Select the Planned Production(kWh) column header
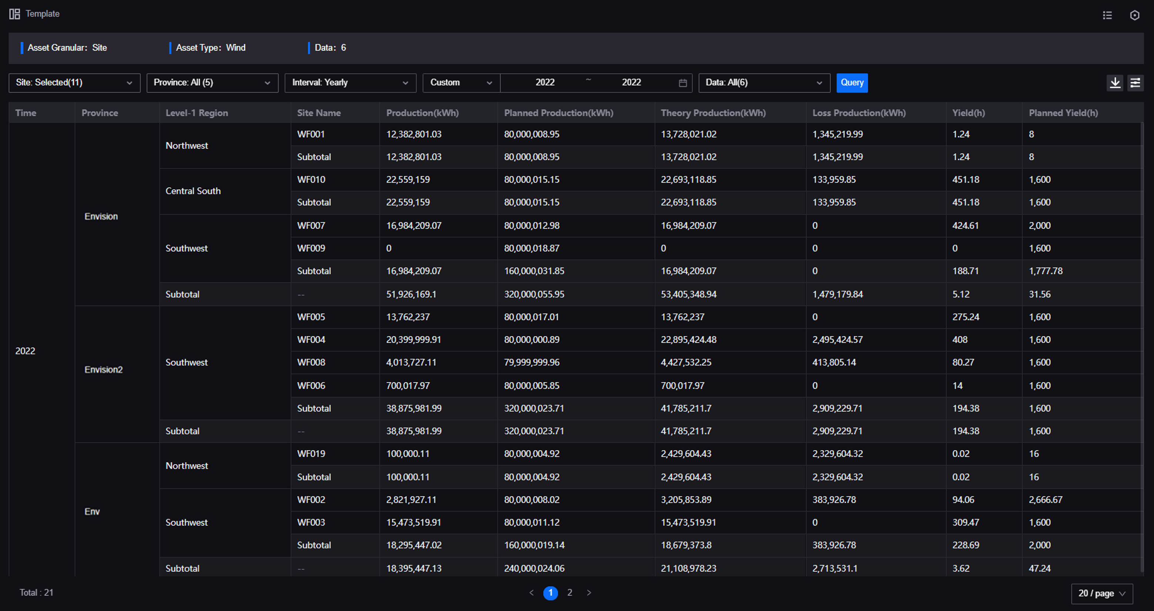The width and height of the screenshot is (1154, 611). tap(558, 113)
